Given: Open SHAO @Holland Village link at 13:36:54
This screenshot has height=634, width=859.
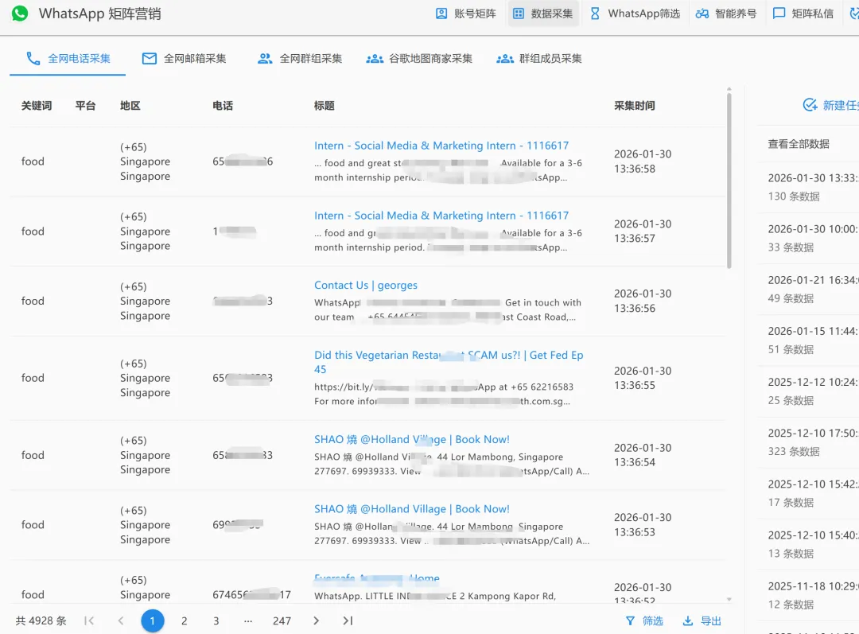Looking at the screenshot, I should click(411, 439).
